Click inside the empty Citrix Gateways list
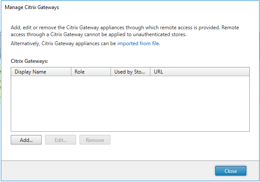The width and height of the screenshot is (260, 182). click(x=130, y=103)
